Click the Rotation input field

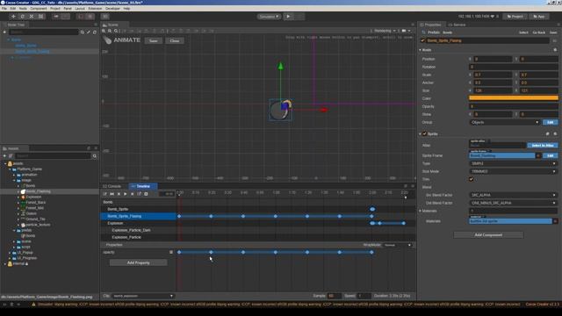513,67
